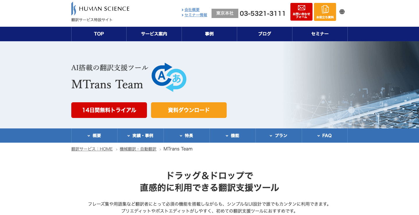This screenshot has width=419, height=215.
Task: Click the MTrans Team translation icon
Action: point(169,77)
